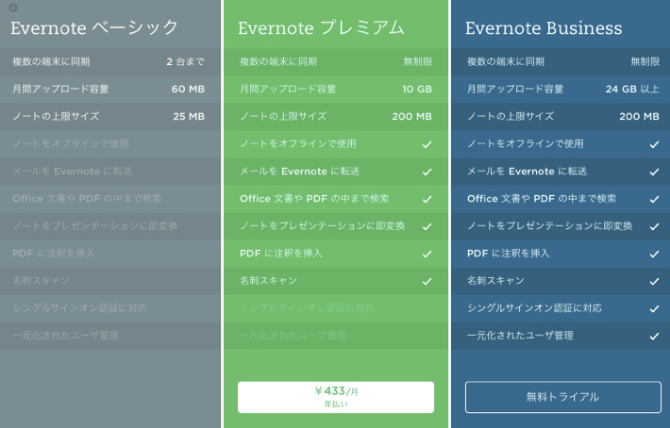Click Premium's PDF に注釈を挿入 label text

pos(280,254)
